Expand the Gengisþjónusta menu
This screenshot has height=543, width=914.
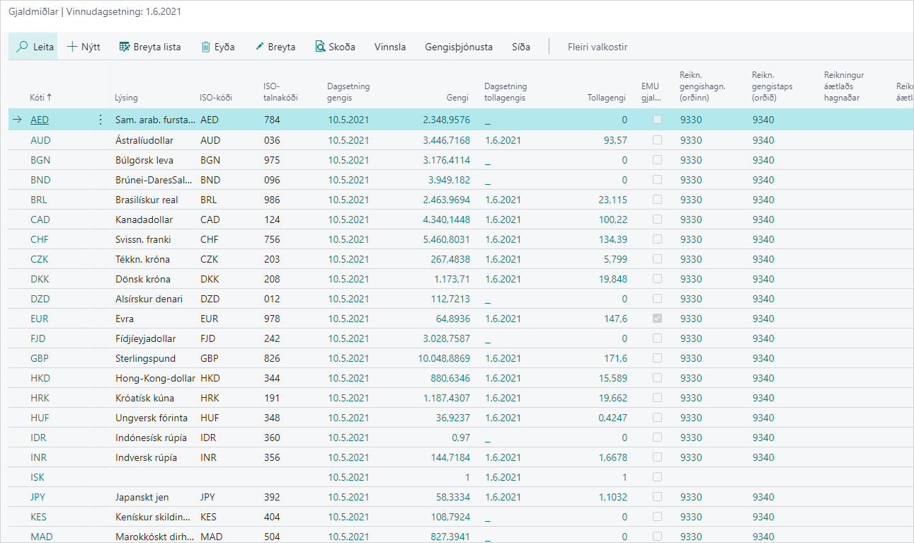tap(458, 47)
